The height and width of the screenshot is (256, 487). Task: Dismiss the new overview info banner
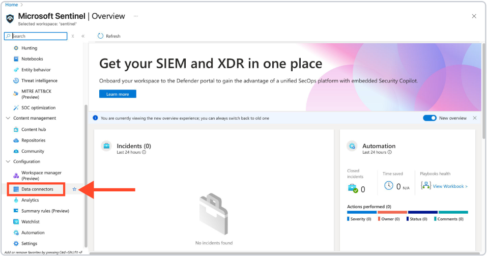pyautogui.click(x=475, y=118)
